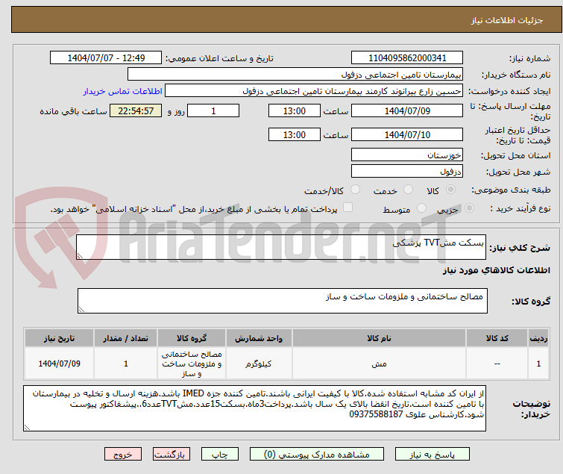Image resolution: width=563 pixels, height=474 pixels.
Task: Click the remaining days field showing 1
Action: click(x=213, y=110)
